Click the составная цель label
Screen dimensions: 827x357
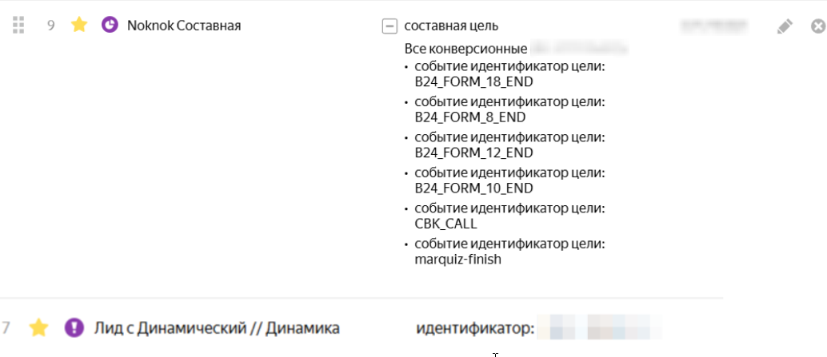click(x=451, y=26)
